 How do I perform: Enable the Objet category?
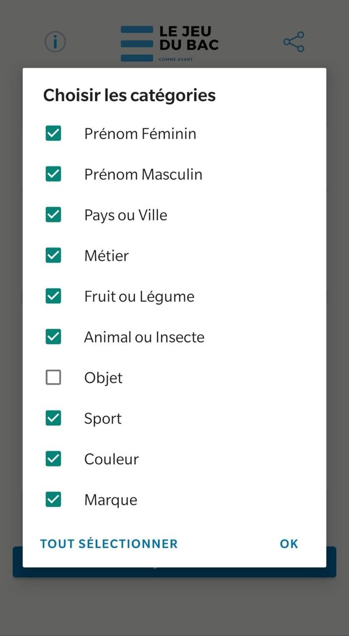pyautogui.click(x=53, y=377)
